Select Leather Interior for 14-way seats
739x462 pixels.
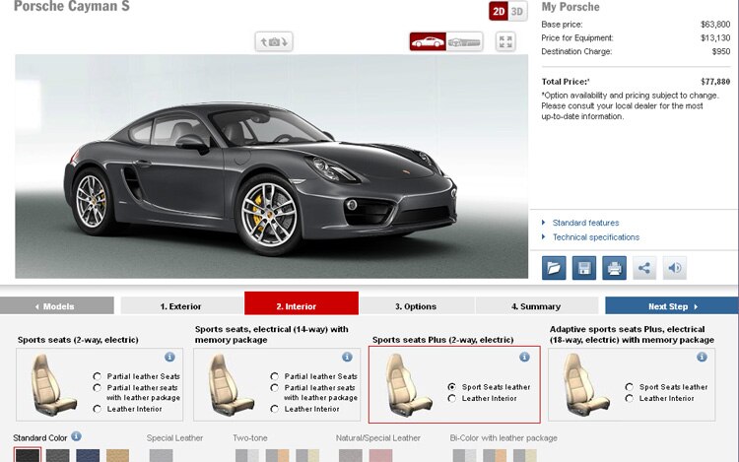point(275,409)
